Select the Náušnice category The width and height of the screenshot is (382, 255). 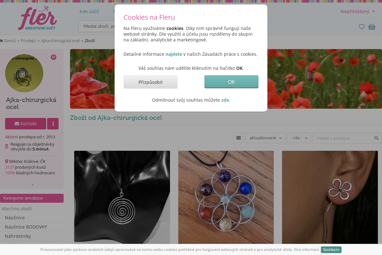(x=15, y=218)
